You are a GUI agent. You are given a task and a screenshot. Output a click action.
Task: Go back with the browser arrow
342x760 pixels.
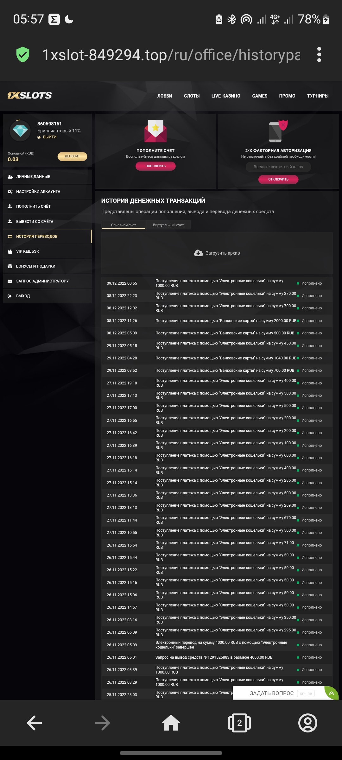(34, 723)
